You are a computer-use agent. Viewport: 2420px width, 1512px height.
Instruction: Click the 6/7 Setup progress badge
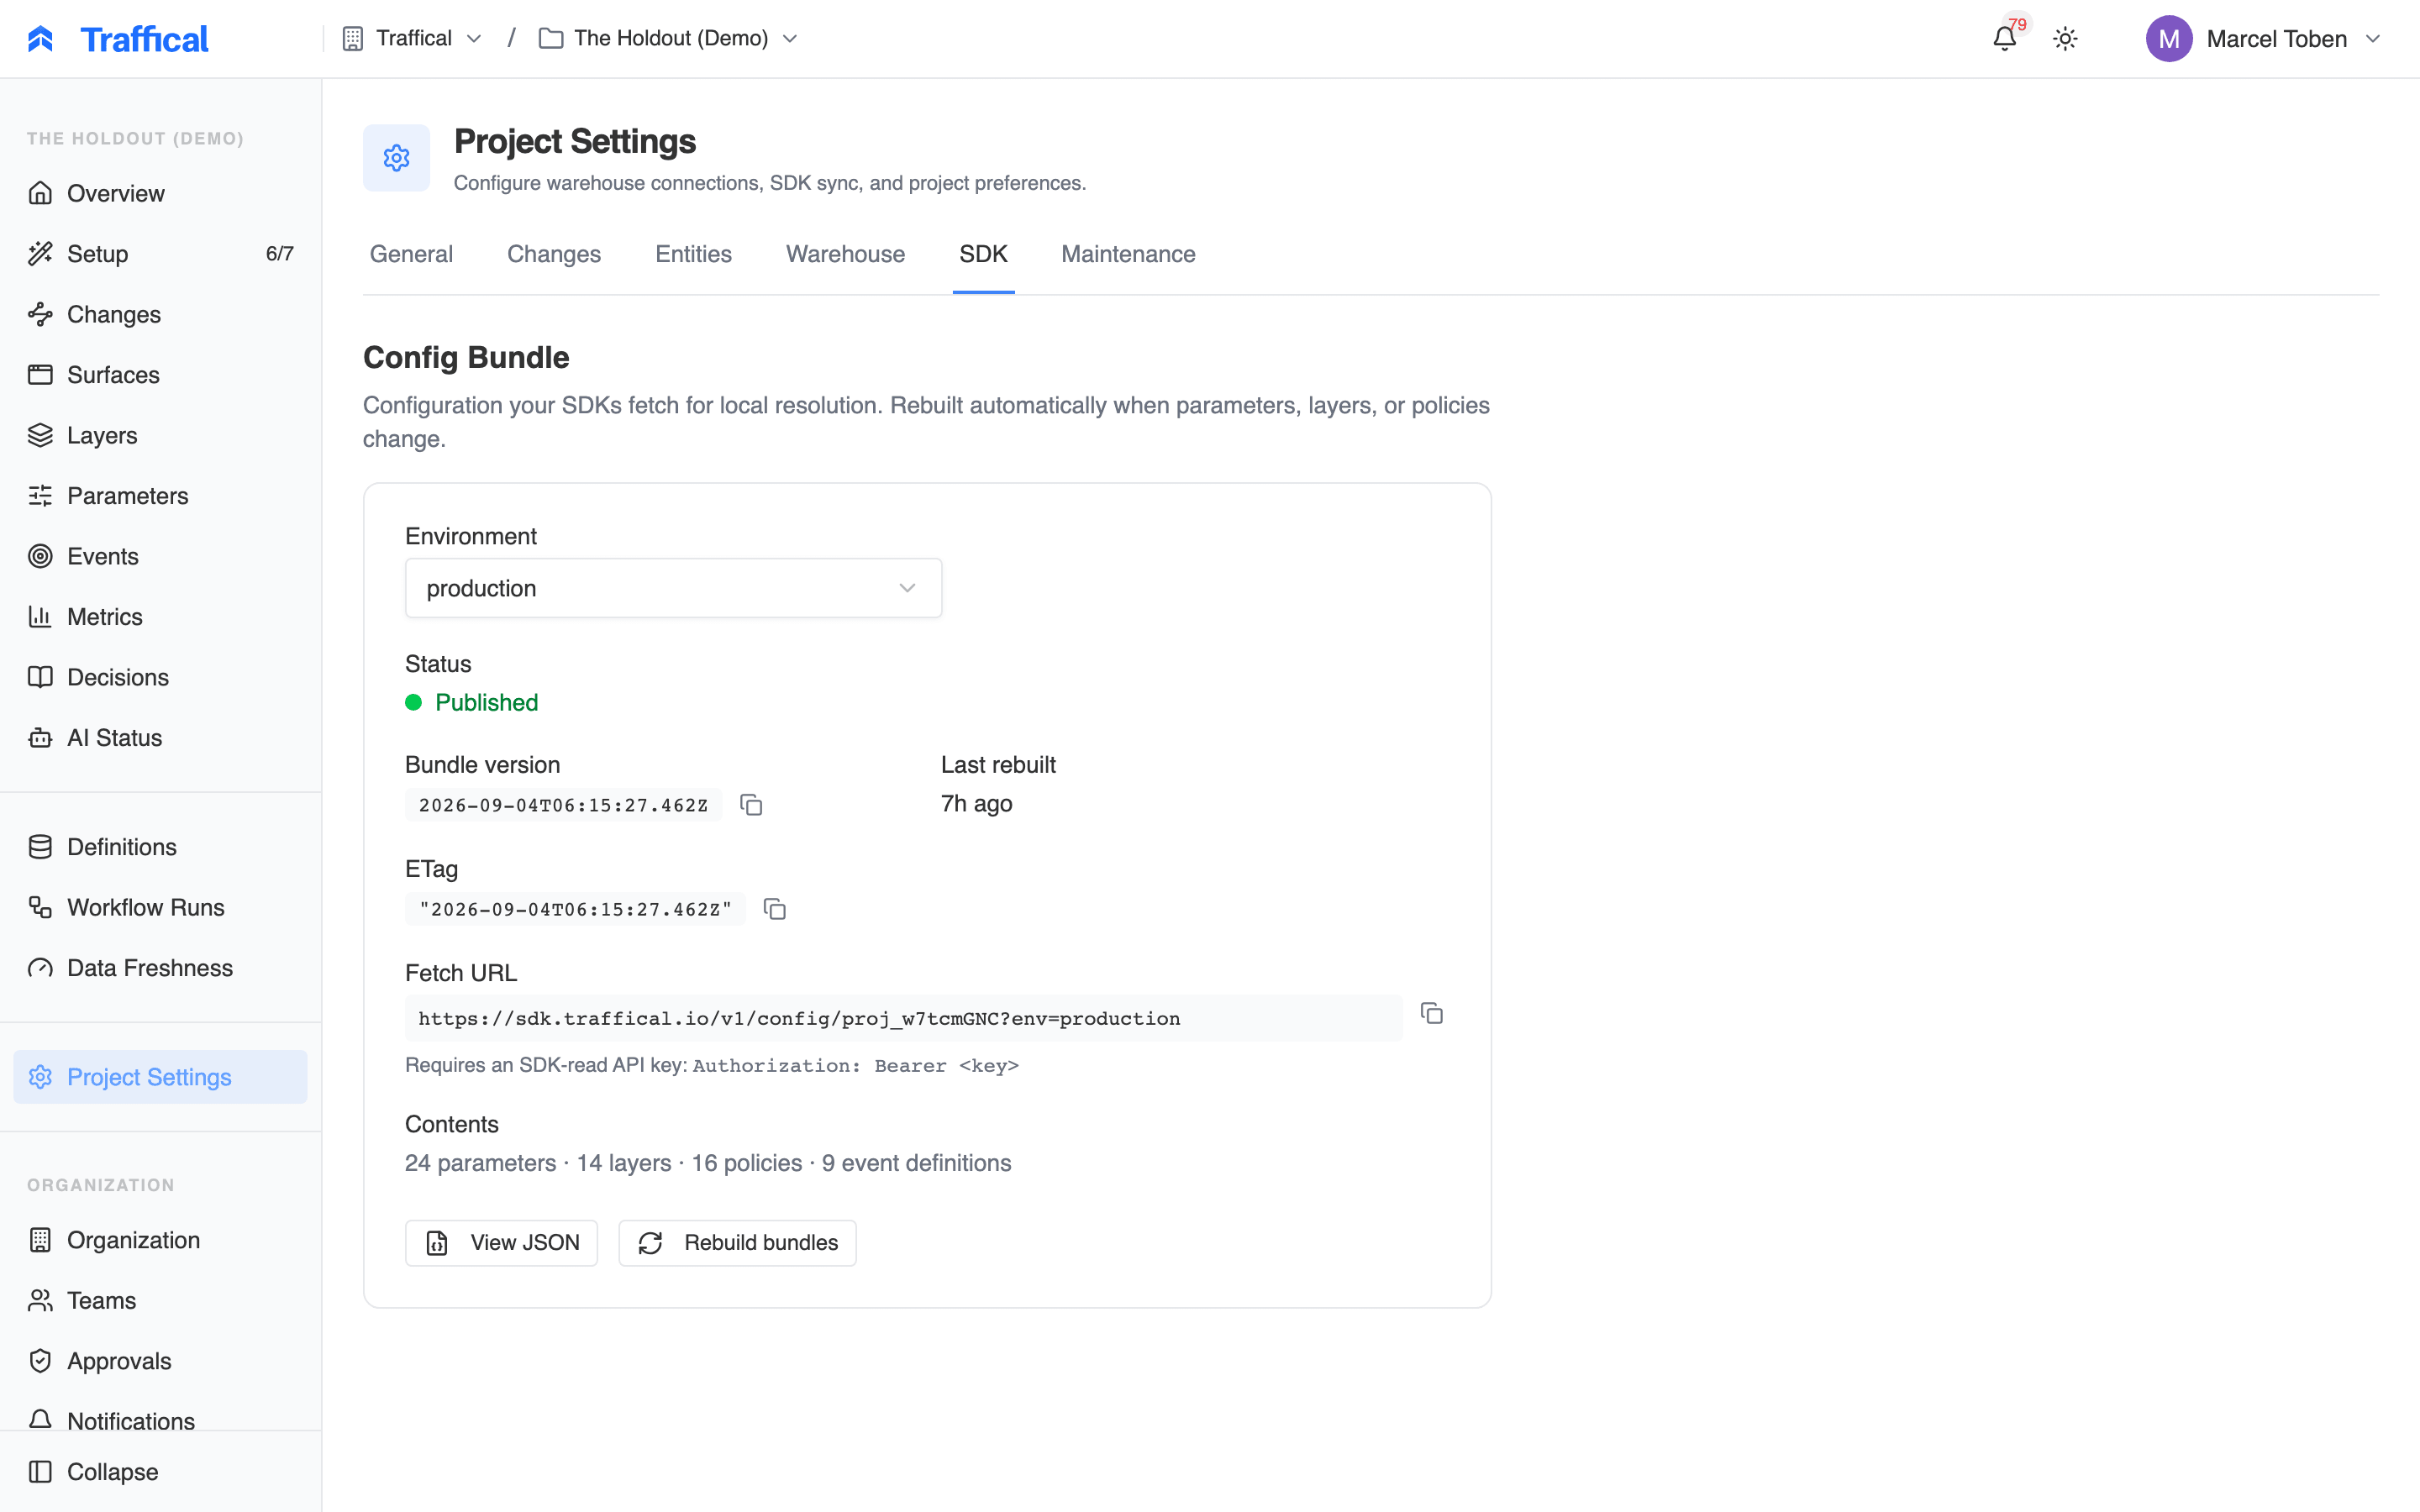pos(279,254)
